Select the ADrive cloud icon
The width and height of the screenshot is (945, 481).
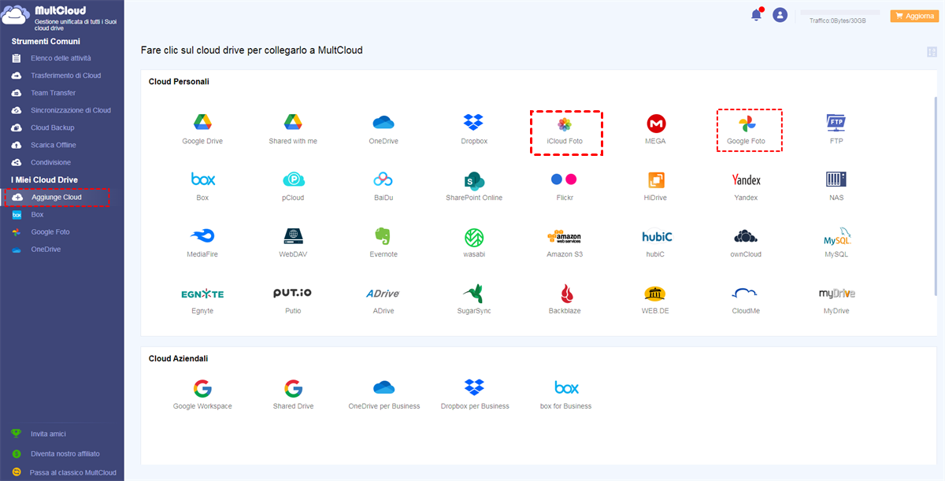[384, 293]
